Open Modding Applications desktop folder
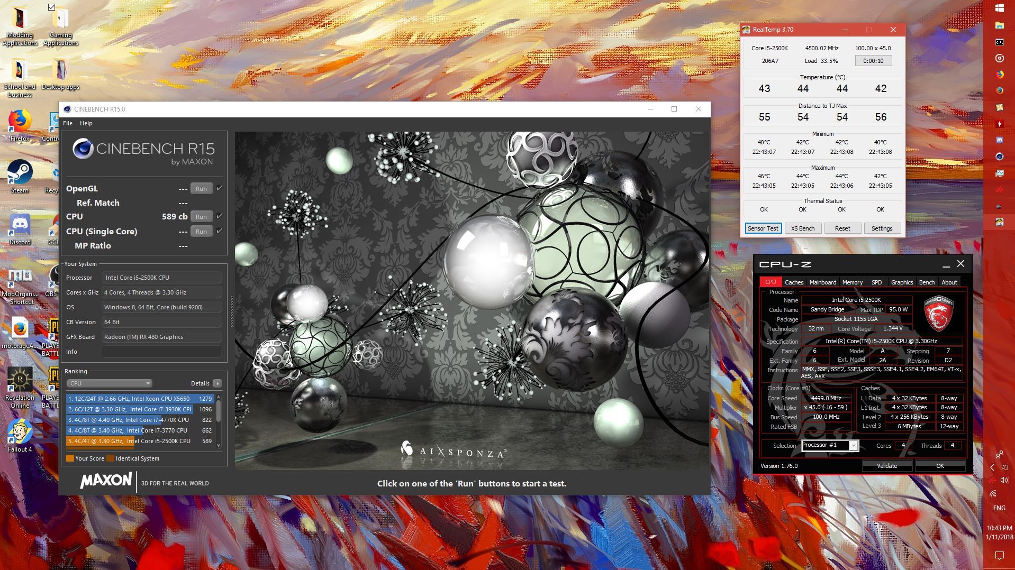 click(20, 27)
